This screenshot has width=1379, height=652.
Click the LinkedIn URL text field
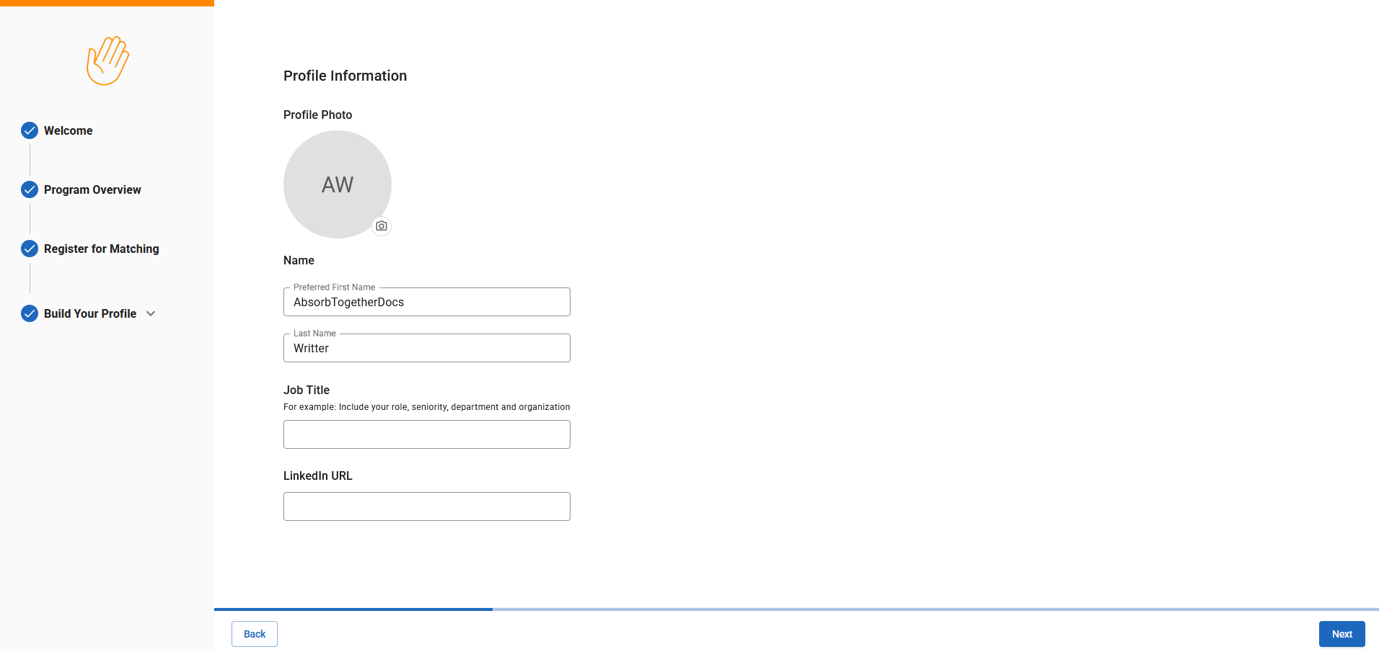pyautogui.click(x=426, y=506)
